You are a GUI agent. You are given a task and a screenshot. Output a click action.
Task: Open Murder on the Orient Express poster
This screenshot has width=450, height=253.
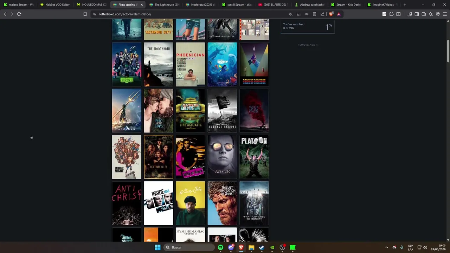(x=254, y=111)
